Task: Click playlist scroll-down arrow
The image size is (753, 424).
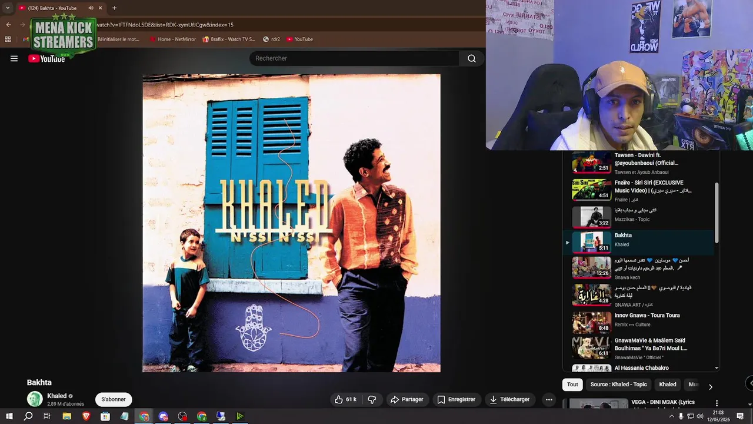Action: pyautogui.click(x=717, y=368)
